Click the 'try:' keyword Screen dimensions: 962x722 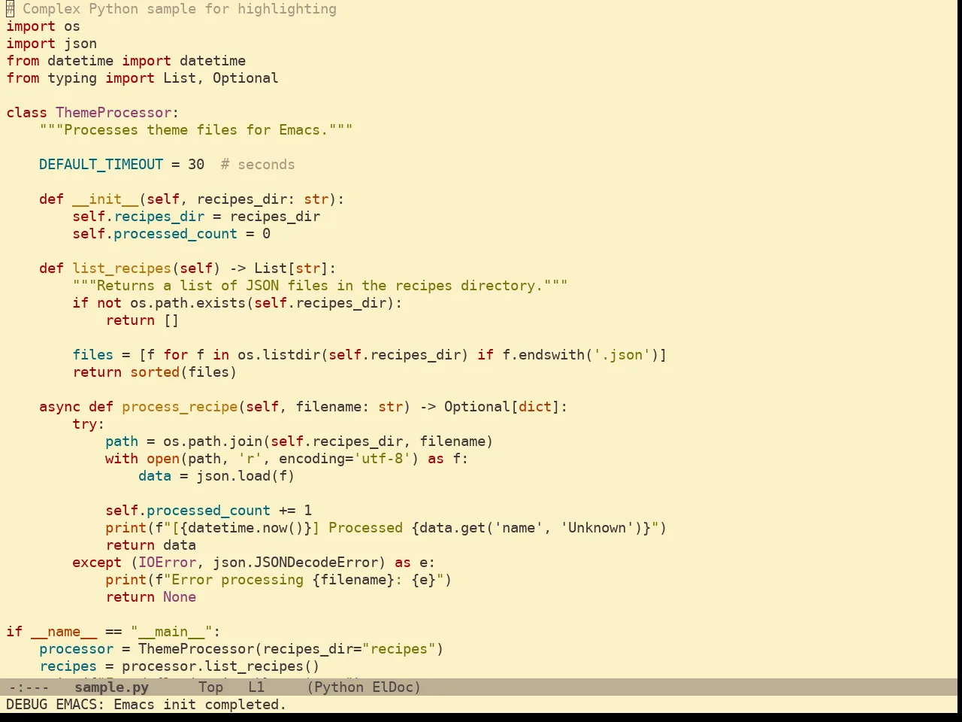[x=89, y=424]
